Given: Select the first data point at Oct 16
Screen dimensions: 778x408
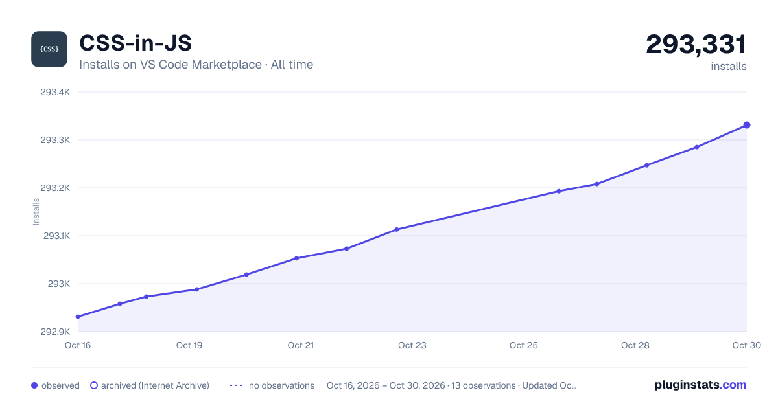Looking at the screenshot, I should tap(78, 317).
